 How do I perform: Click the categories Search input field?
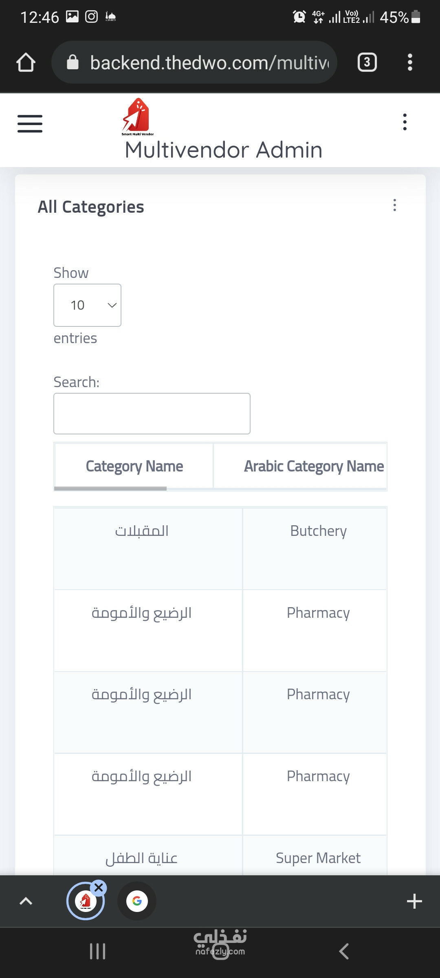click(152, 414)
